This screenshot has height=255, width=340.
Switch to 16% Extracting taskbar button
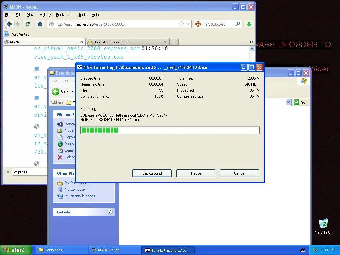click(168, 250)
